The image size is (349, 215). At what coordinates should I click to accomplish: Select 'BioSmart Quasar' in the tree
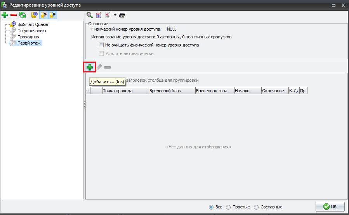coord(33,24)
